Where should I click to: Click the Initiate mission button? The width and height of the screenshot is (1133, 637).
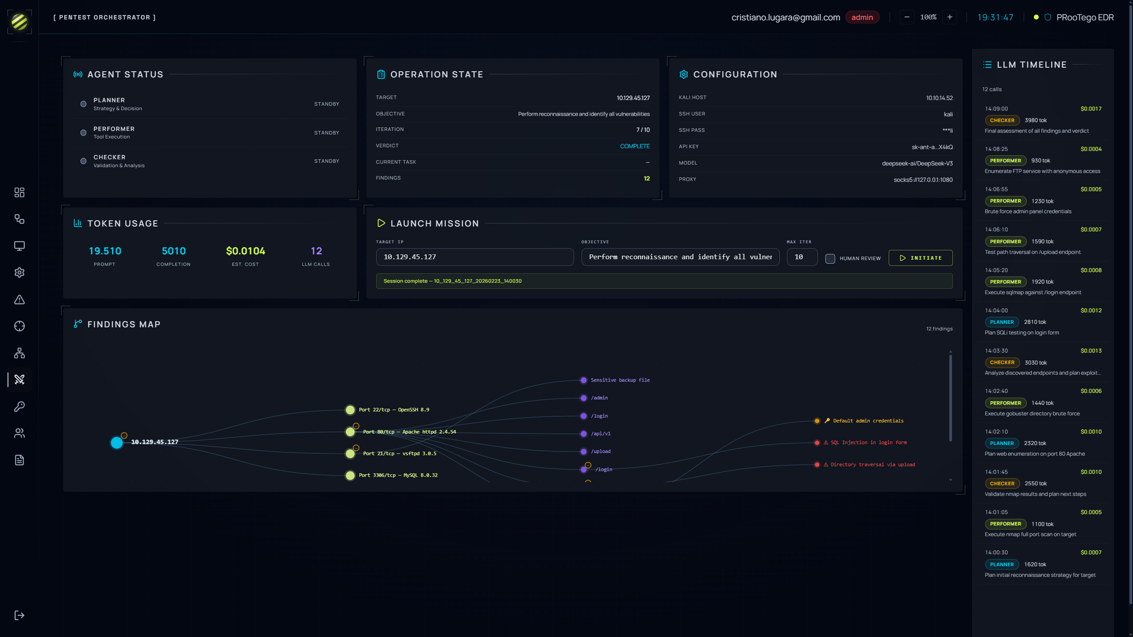(921, 258)
